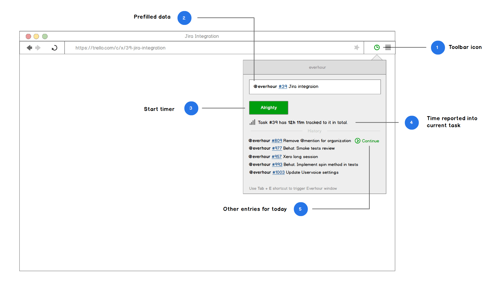
Task: Open the #977 Behat task link
Action: pyautogui.click(x=277, y=148)
